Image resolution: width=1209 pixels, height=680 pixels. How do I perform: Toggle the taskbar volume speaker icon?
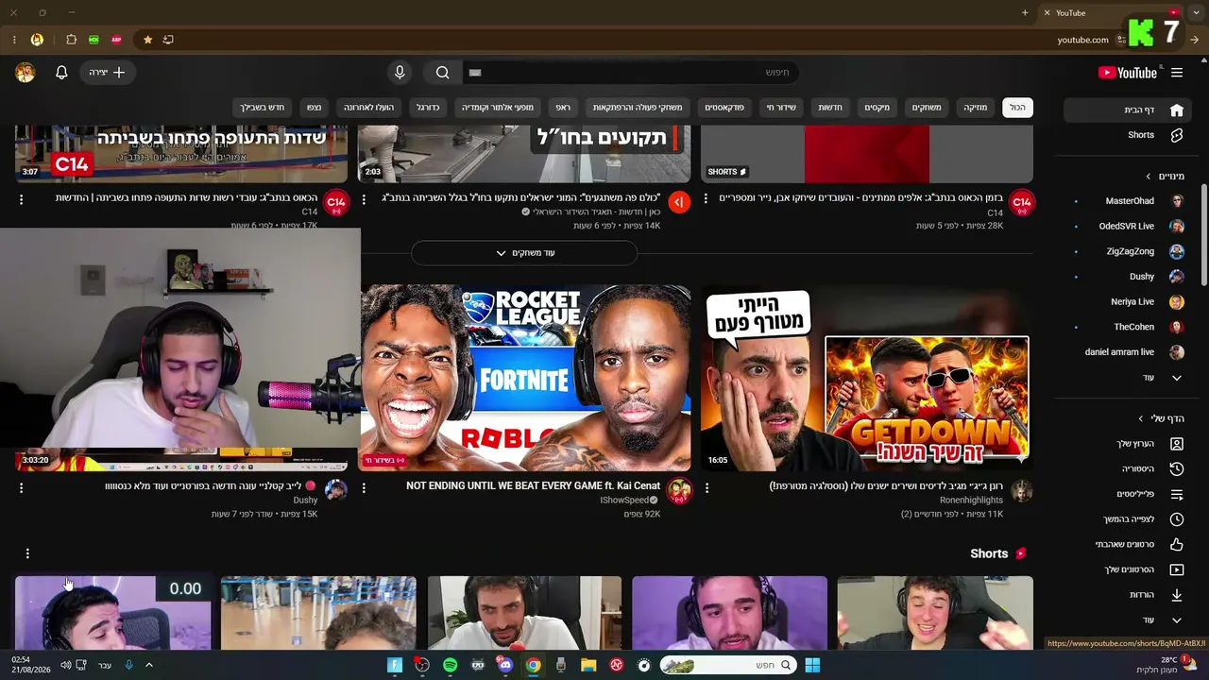[x=65, y=665]
